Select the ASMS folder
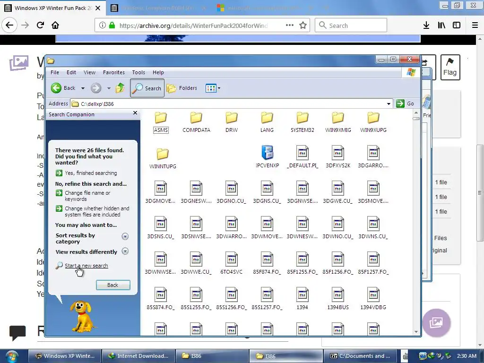484x363 pixels. coord(161,122)
